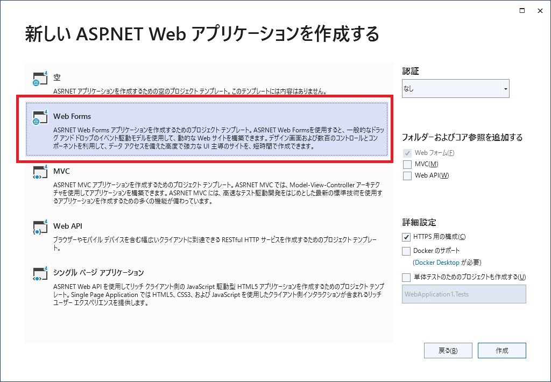Select the MVC template title

[61, 171]
